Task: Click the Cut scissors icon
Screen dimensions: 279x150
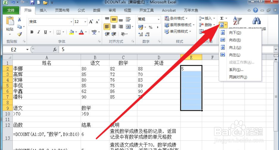Action: click(x=19, y=19)
